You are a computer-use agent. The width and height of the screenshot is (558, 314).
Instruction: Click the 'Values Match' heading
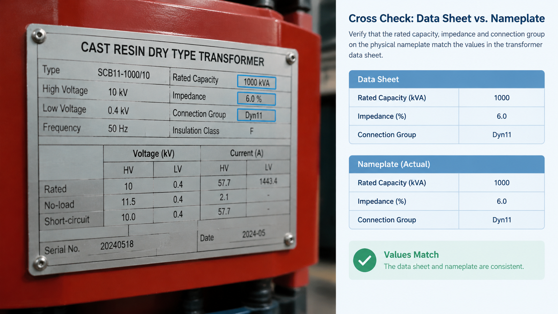[411, 255]
